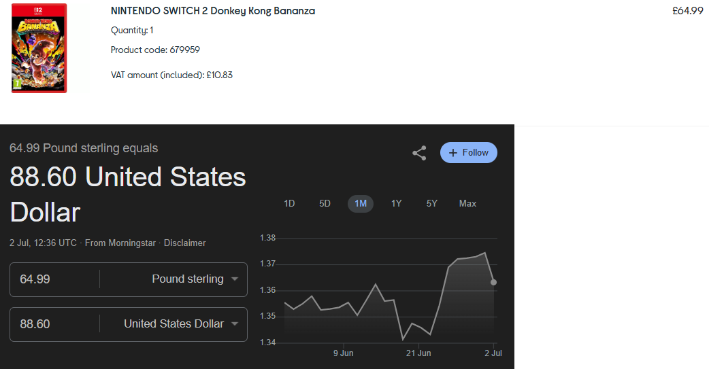Click the 9 Jun date label on chart
This screenshot has width=709, height=369.
(343, 353)
